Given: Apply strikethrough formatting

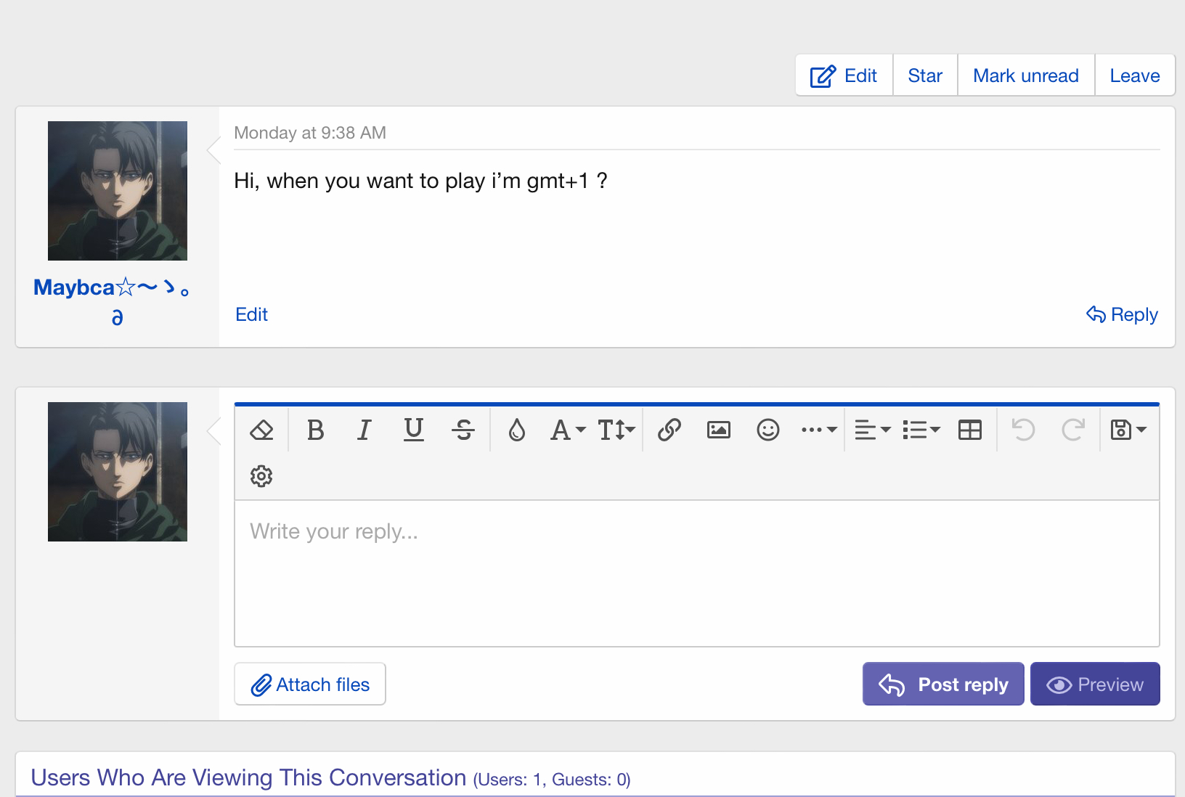Looking at the screenshot, I should click(463, 430).
